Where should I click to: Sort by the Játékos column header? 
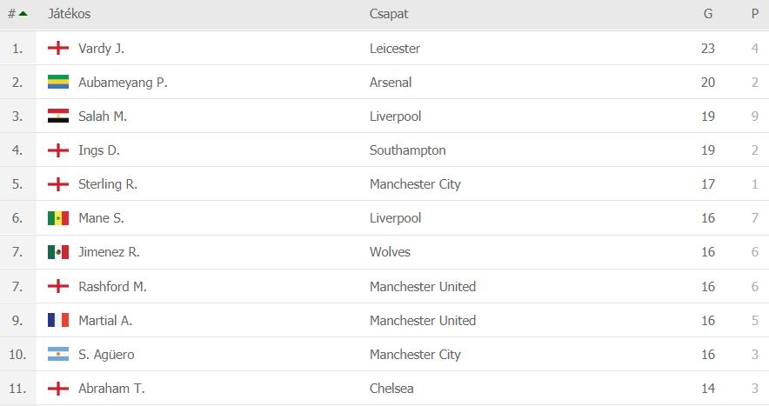[x=69, y=14]
